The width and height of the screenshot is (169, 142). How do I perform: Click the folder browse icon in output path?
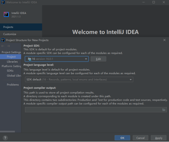click(164, 110)
